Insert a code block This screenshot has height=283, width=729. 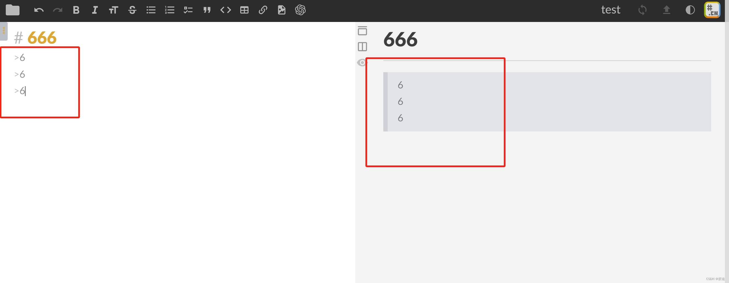coord(225,10)
